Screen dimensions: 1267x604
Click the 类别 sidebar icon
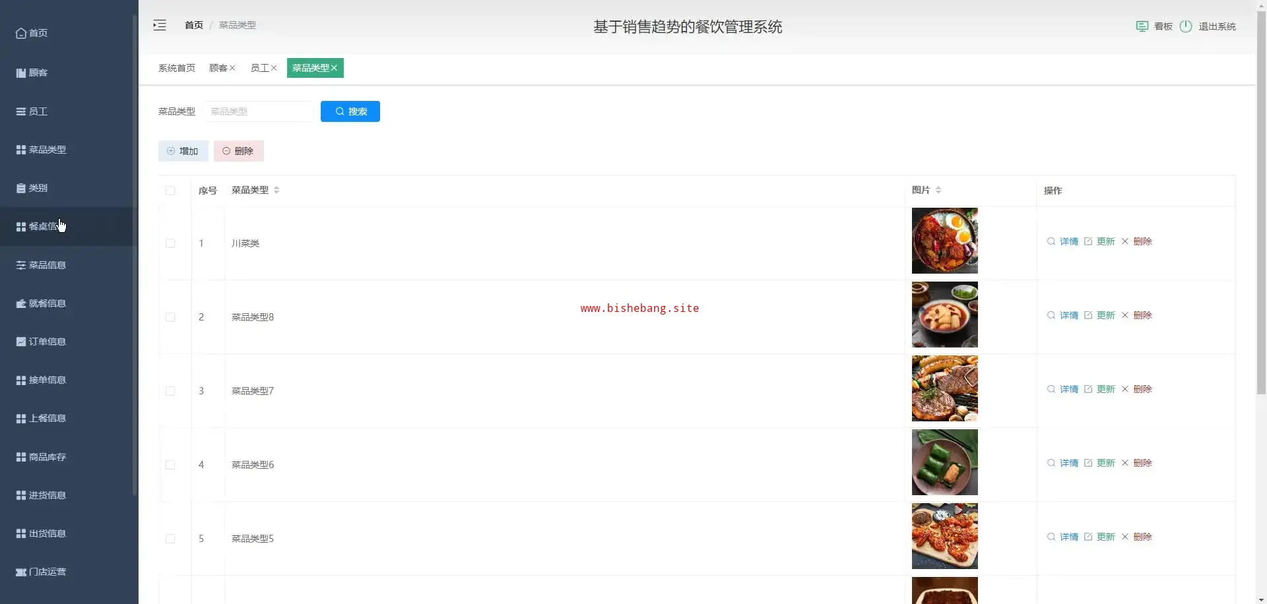tap(21, 188)
